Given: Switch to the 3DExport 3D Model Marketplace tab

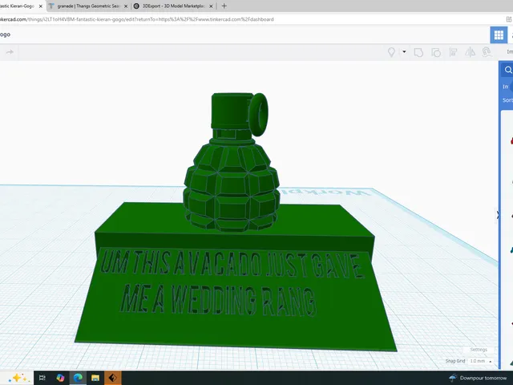Looking at the screenshot, I should point(173,6).
